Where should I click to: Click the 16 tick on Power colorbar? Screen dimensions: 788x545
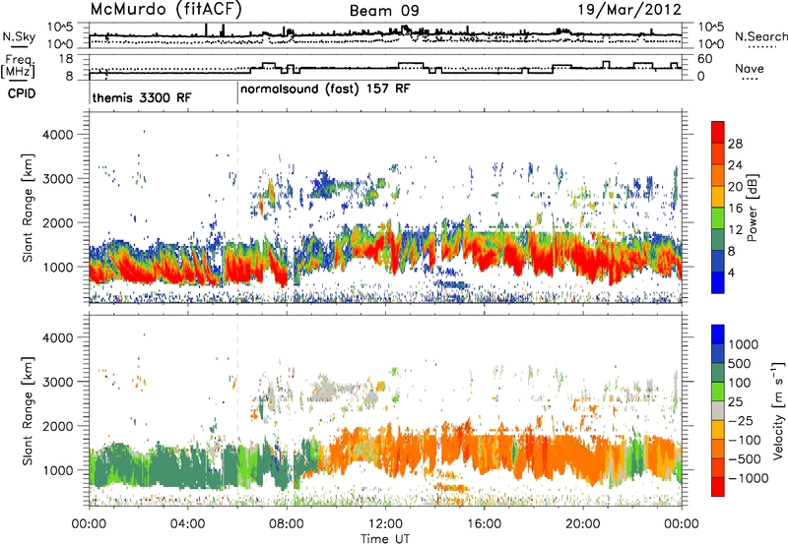735,209
